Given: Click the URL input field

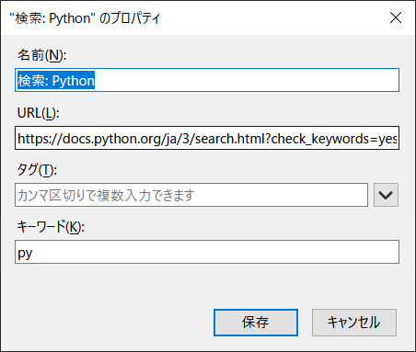Looking at the screenshot, I should [x=207, y=138].
